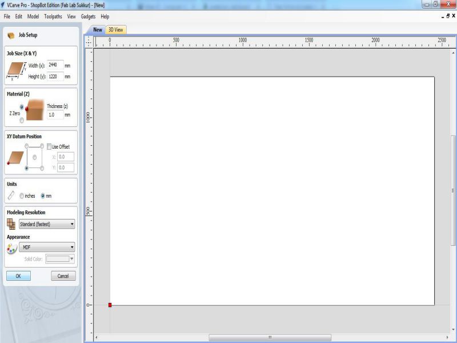457x343 pixels.
Task: Enable the Use Offset checkbox
Action: click(x=49, y=147)
